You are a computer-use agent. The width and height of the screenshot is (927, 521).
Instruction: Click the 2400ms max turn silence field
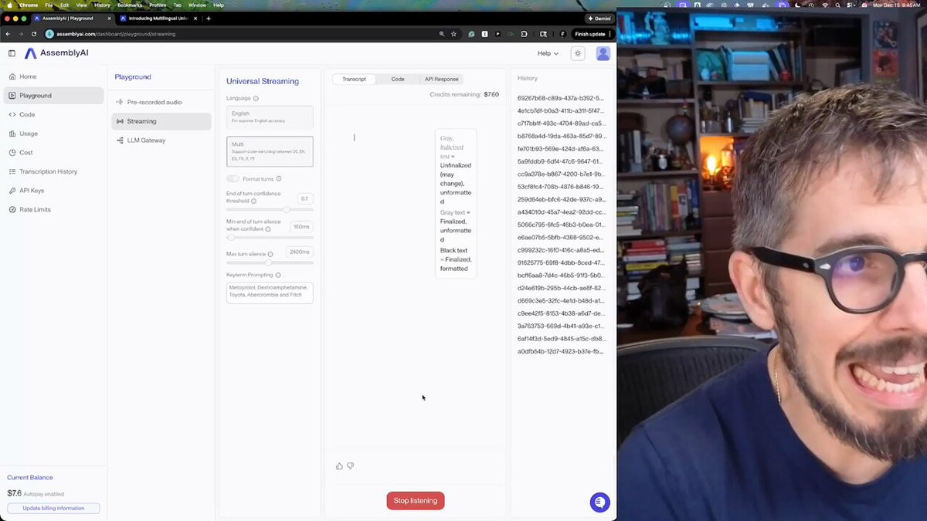pyautogui.click(x=300, y=252)
